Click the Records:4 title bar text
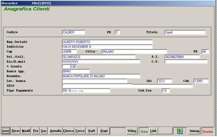 tap(9, 3)
